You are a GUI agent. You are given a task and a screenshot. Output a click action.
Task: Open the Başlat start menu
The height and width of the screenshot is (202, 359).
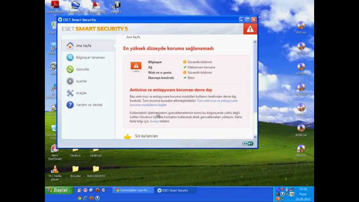(x=59, y=190)
